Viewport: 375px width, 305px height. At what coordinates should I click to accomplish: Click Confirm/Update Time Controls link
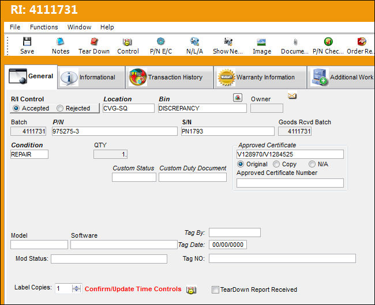133,289
